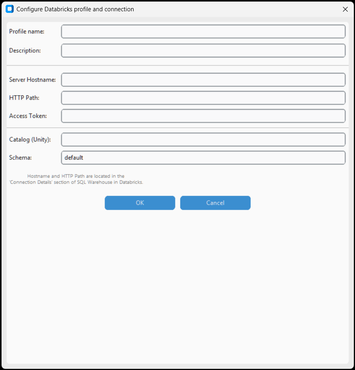Screen dimensions: 355x370
Task: Dismiss dialog with Cancel button
Action: click(x=215, y=203)
